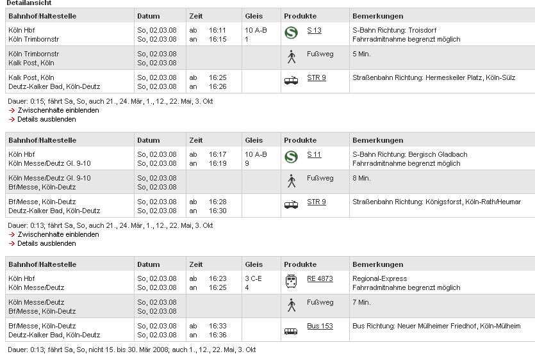Hide details of the second connection
Image resolution: width=535 pixels, height=354 pixels.
pyautogui.click(x=47, y=243)
